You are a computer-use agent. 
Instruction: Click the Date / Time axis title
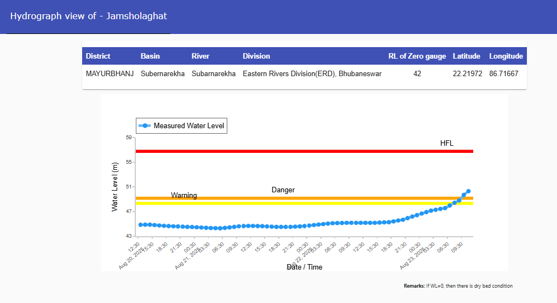[x=305, y=267]
